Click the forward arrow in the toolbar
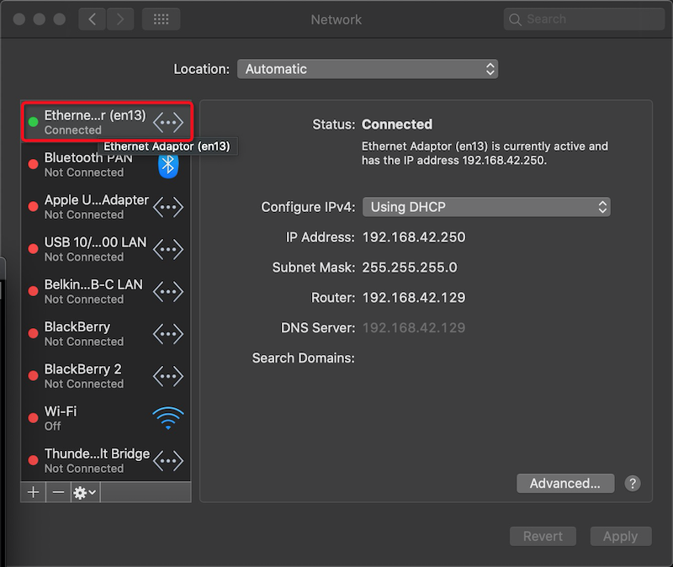 pyautogui.click(x=119, y=19)
